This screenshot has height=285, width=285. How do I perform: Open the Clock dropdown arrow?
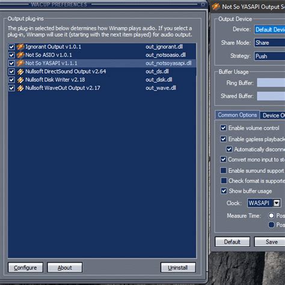[x=277, y=203]
